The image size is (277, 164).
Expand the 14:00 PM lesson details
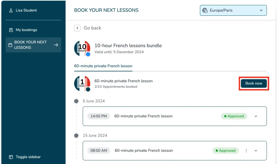pos(256,116)
